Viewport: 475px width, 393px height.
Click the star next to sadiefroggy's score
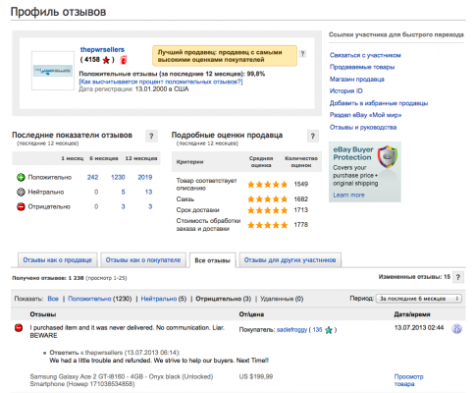(329, 330)
